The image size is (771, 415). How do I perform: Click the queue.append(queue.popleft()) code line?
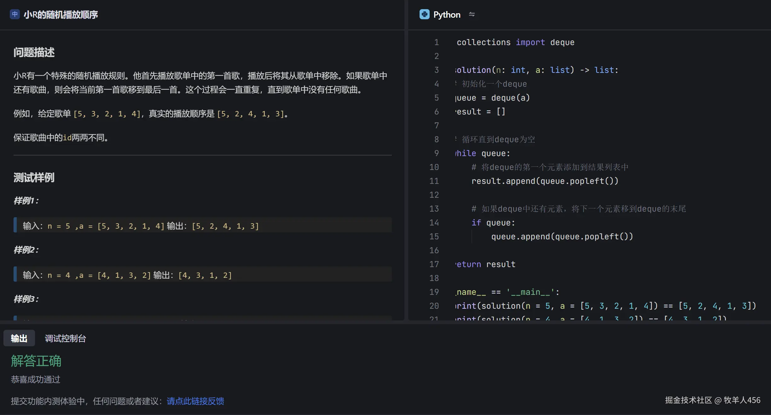click(x=562, y=237)
